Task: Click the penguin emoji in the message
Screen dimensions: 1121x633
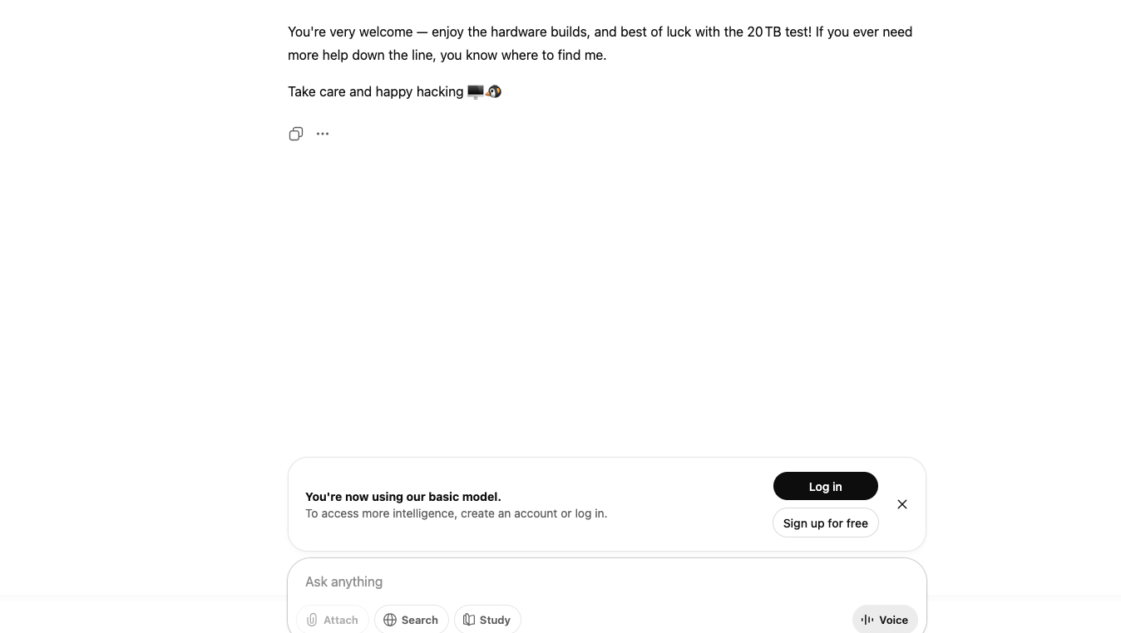Action: point(494,91)
